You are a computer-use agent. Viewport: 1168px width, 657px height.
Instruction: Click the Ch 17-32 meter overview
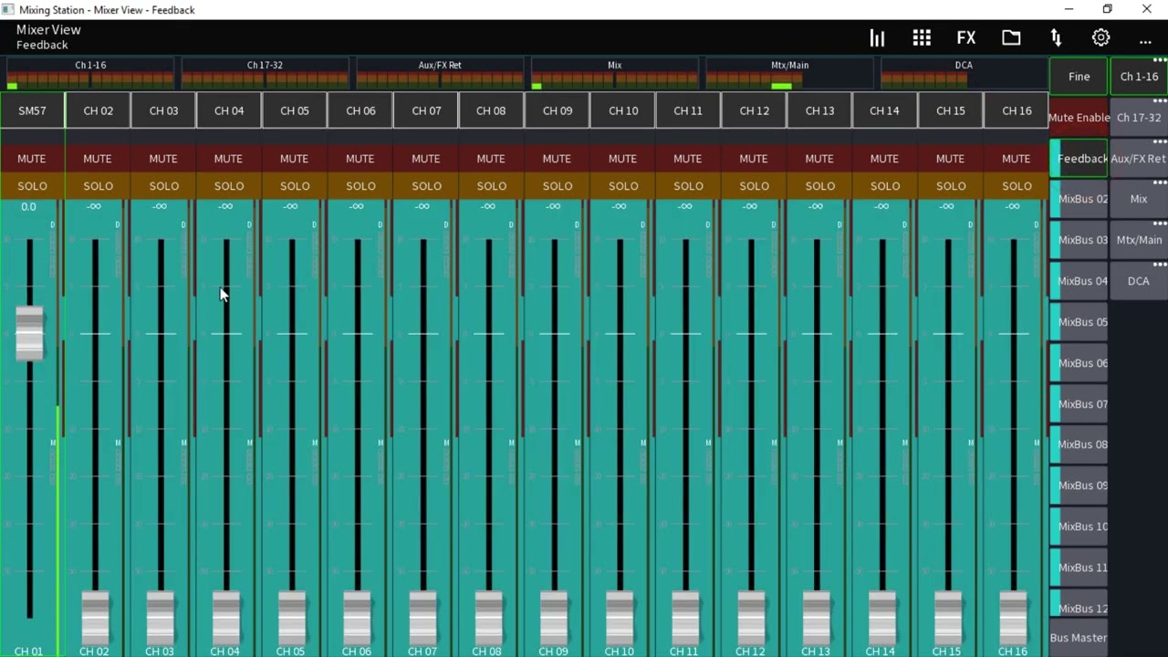point(265,74)
